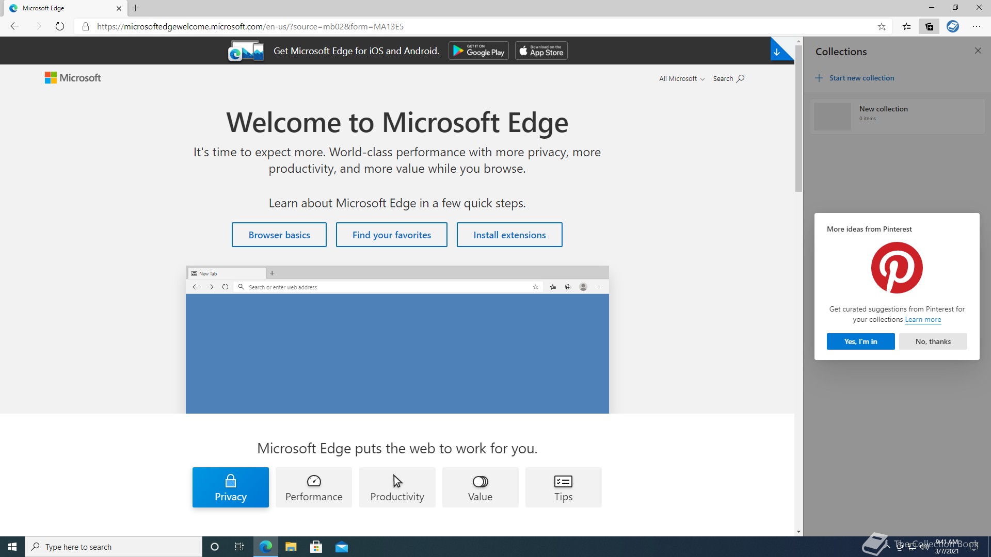This screenshot has width=991, height=557.
Task: Open Settings and more ellipsis menu
Action: [x=977, y=26]
